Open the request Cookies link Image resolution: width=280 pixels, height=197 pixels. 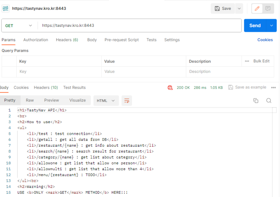265,40
